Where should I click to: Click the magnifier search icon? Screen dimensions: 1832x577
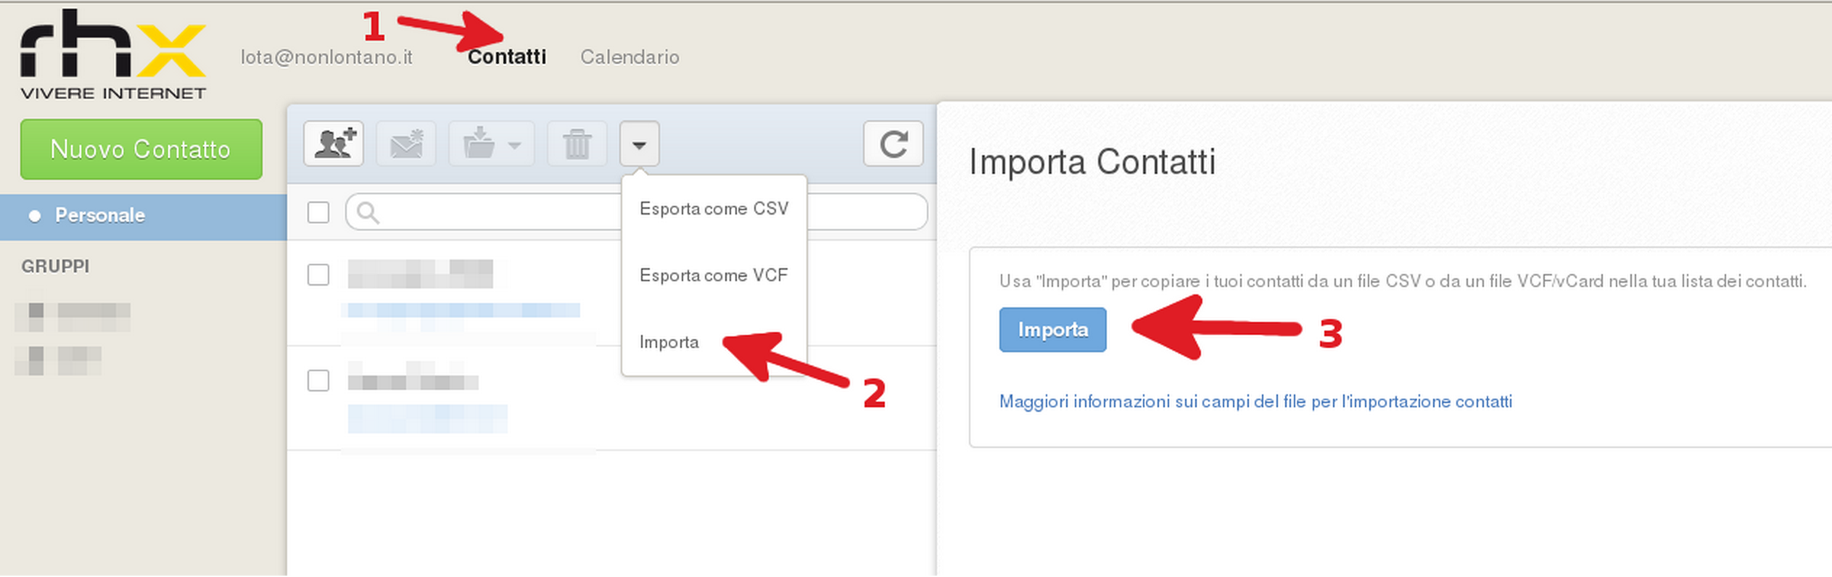368,212
